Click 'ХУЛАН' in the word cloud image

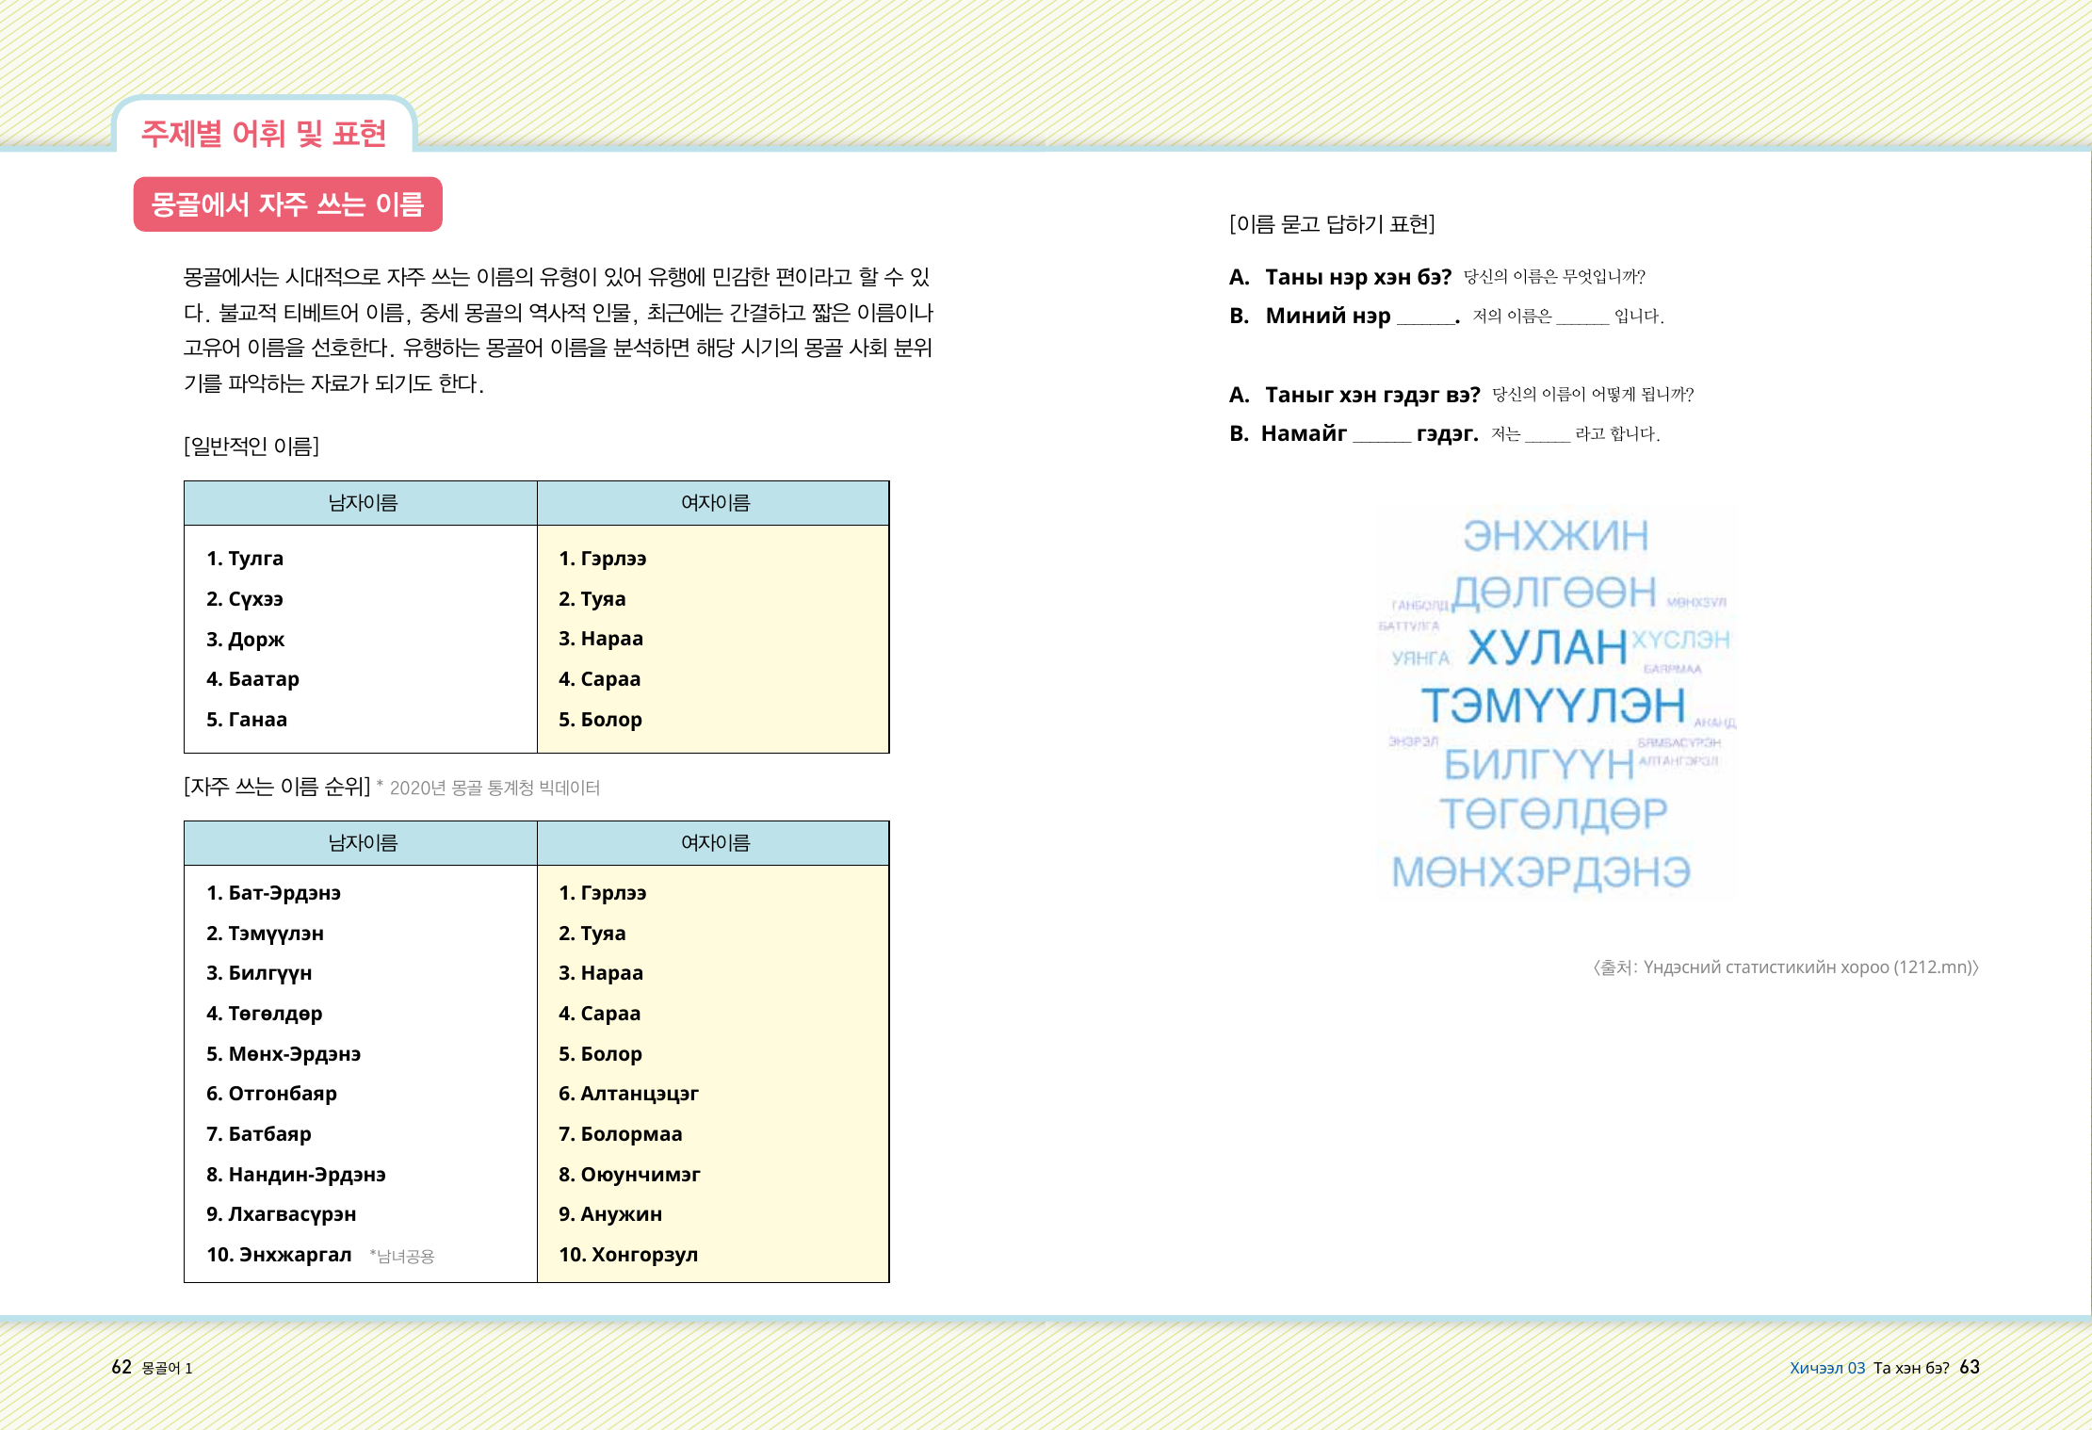pyautogui.click(x=1547, y=647)
